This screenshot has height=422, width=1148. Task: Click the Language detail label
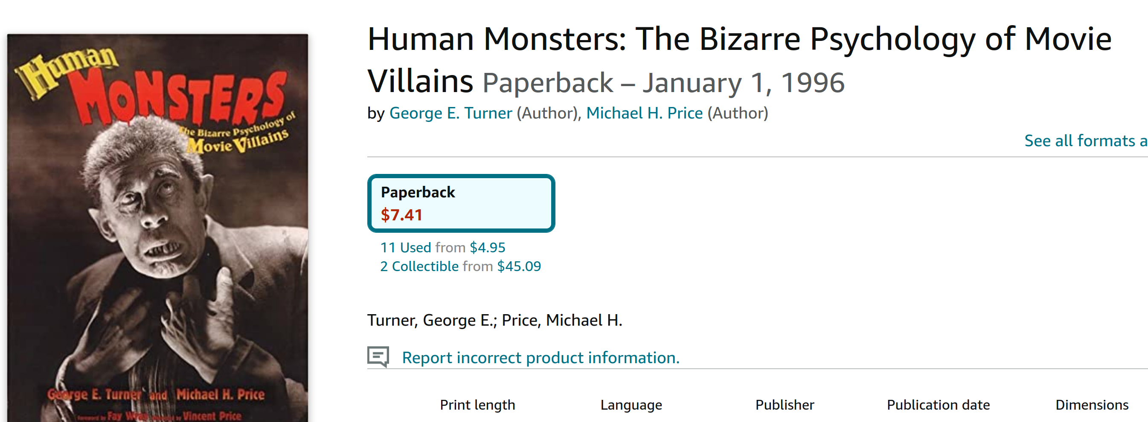[631, 405]
